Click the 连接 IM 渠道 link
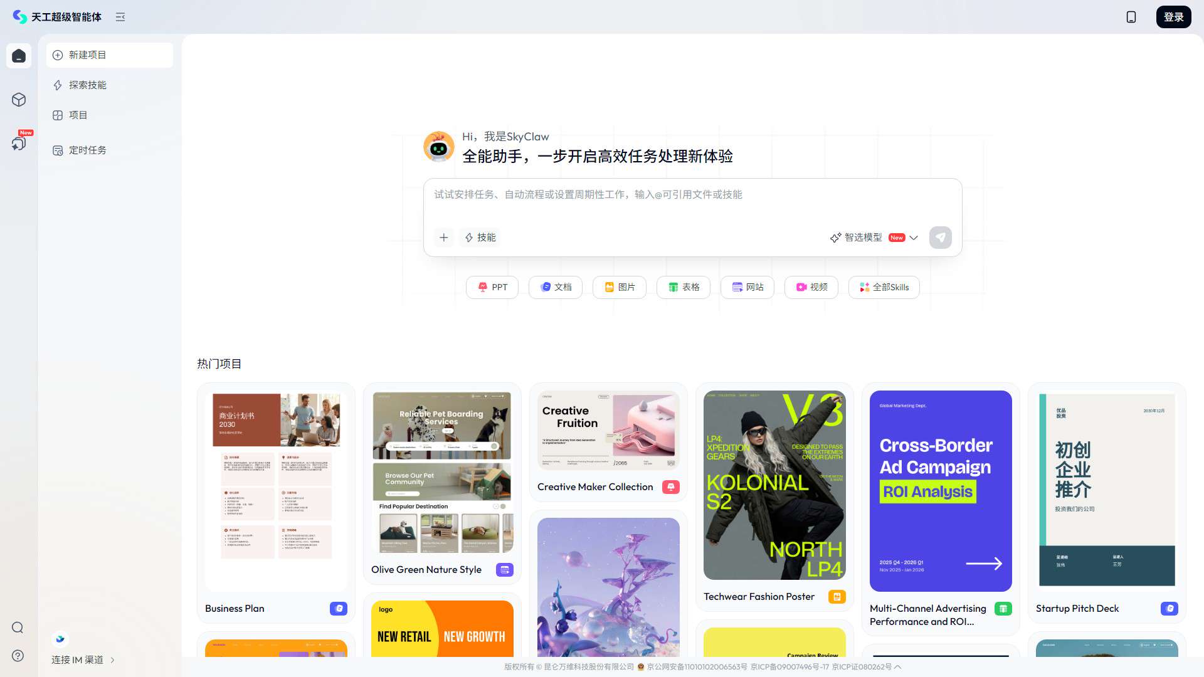 tap(77, 659)
